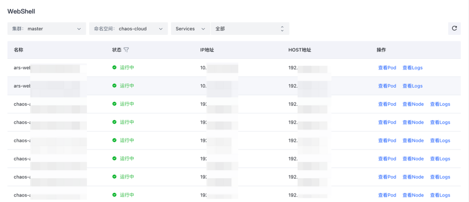The height and width of the screenshot is (202, 469).
Task: Click 查看Pod in the first ars-web row
Action: (387, 68)
